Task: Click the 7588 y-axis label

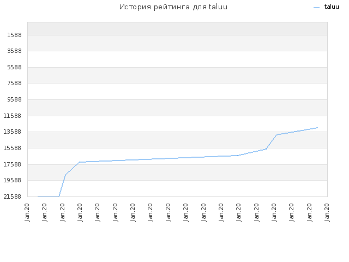Action: tap(15, 83)
